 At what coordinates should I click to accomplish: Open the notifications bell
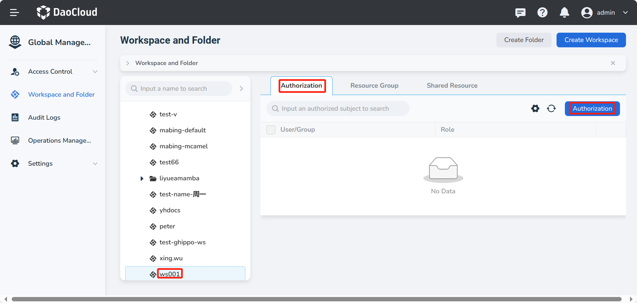(564, 13)
